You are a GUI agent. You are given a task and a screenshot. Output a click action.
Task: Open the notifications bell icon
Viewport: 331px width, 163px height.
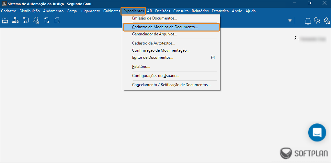308,21
